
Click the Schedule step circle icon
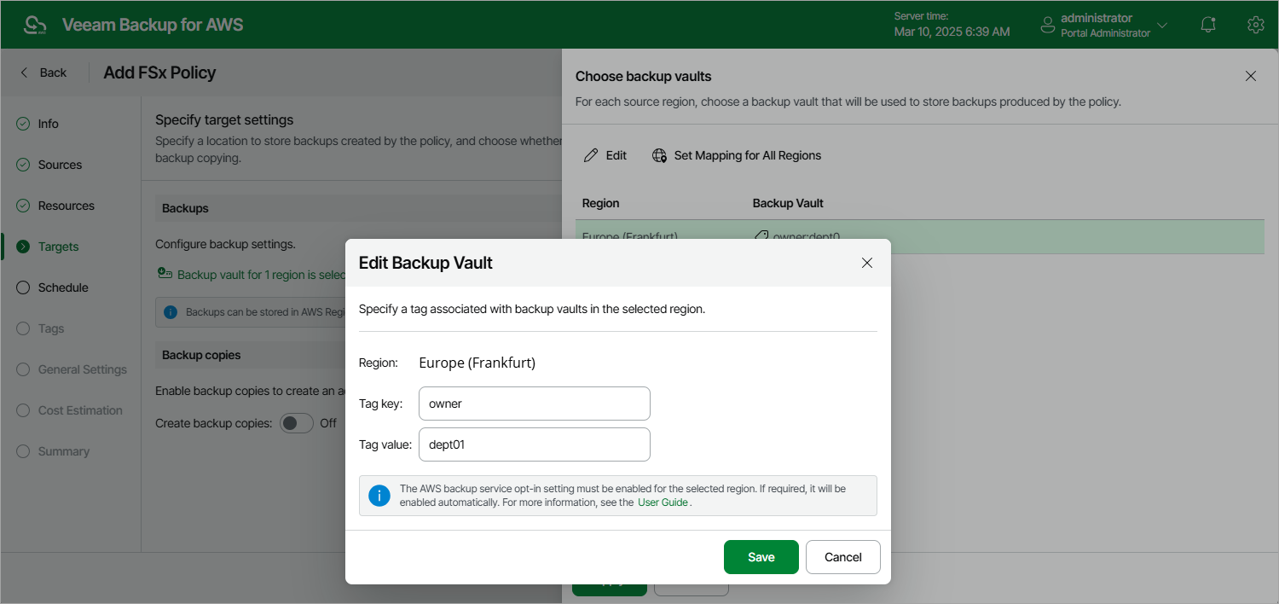click(x=23, y=287)
